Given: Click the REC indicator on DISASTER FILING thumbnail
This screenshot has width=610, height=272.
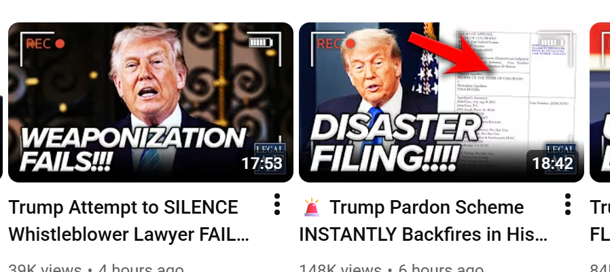Looking at the screenshot, I should tap(336, 44).
